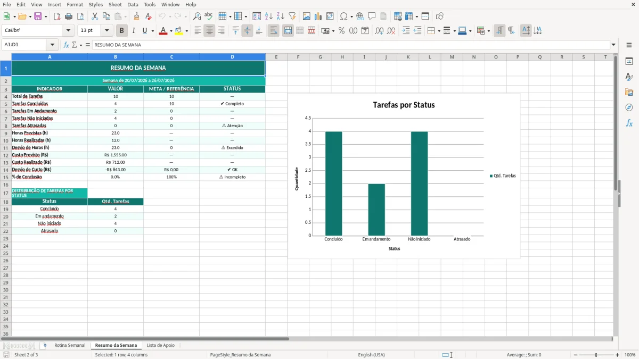The image size is (639, 359).
Task: Open the File menu
Action: pyautogui.click(x=7, y=4)
